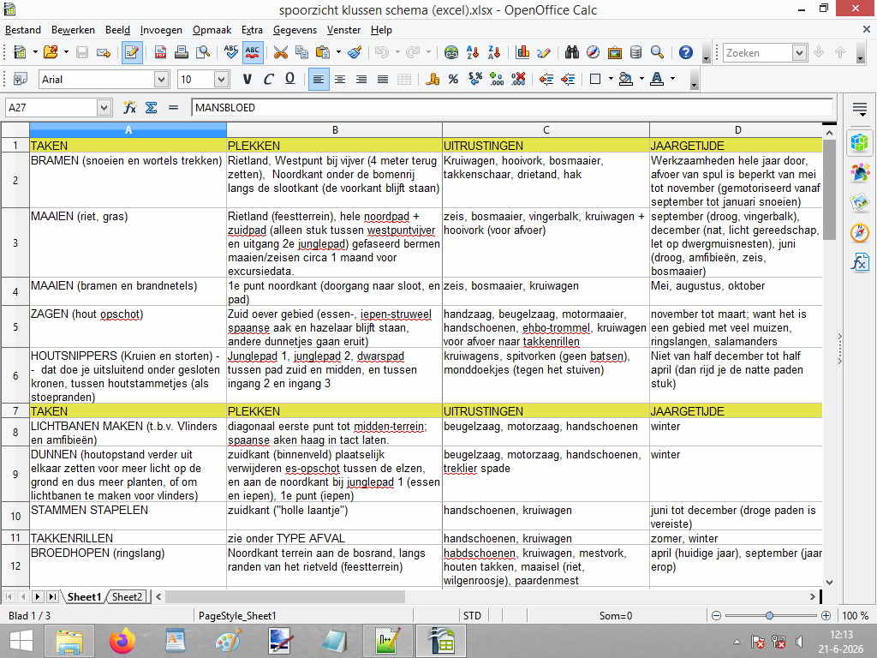Click the Insert Chart icon

click(x=522, y=52)
